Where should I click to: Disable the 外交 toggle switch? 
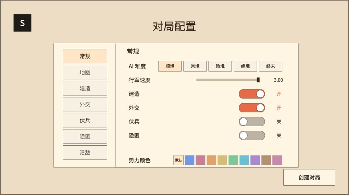(252, 108)
